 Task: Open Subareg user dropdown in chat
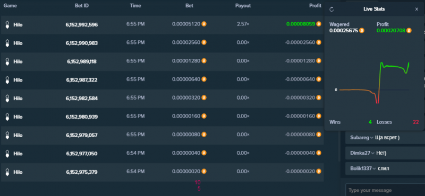coord(371,138)
